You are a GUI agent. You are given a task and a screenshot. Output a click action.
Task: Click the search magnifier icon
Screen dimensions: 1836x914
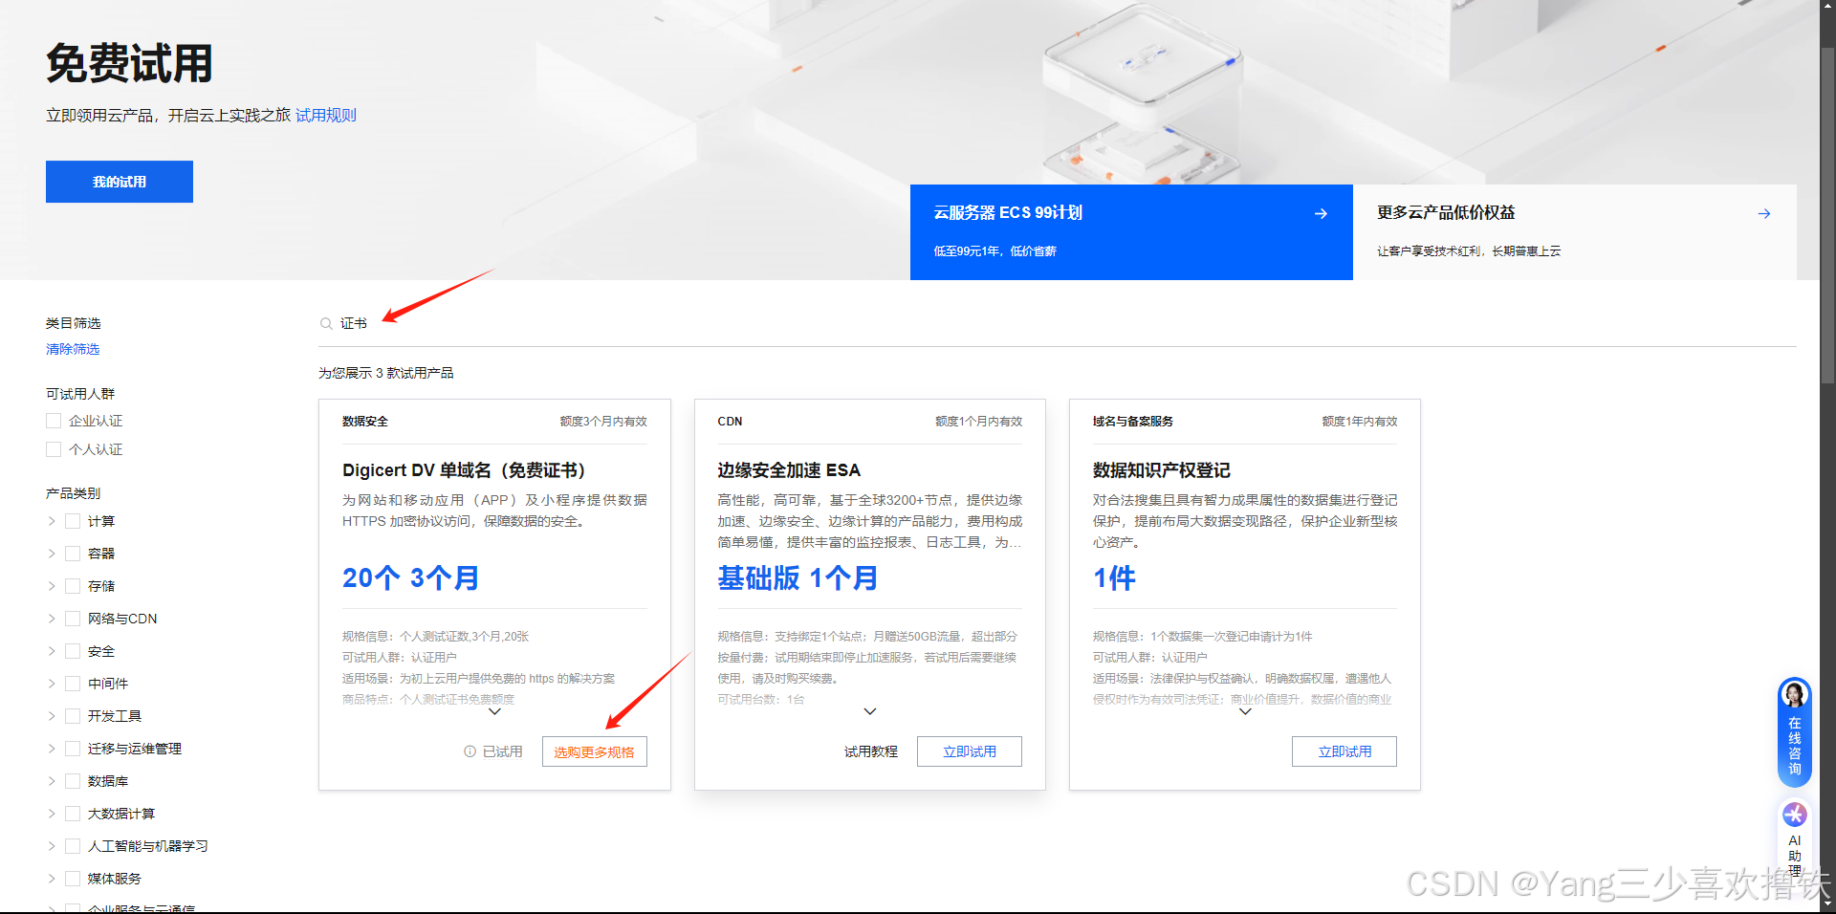coord(326,324)
